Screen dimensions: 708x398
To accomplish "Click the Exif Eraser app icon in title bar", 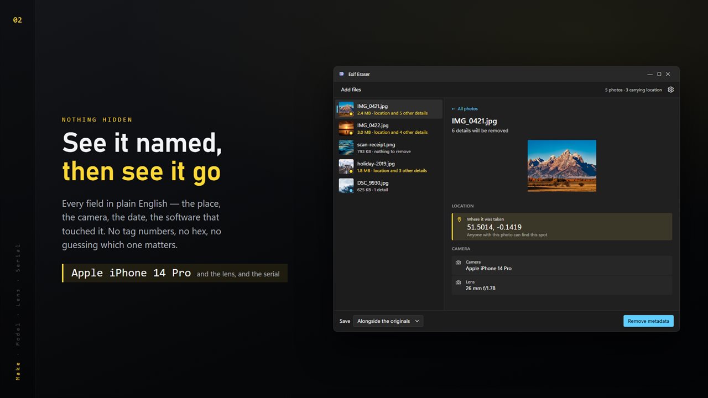I will (342, 74).
